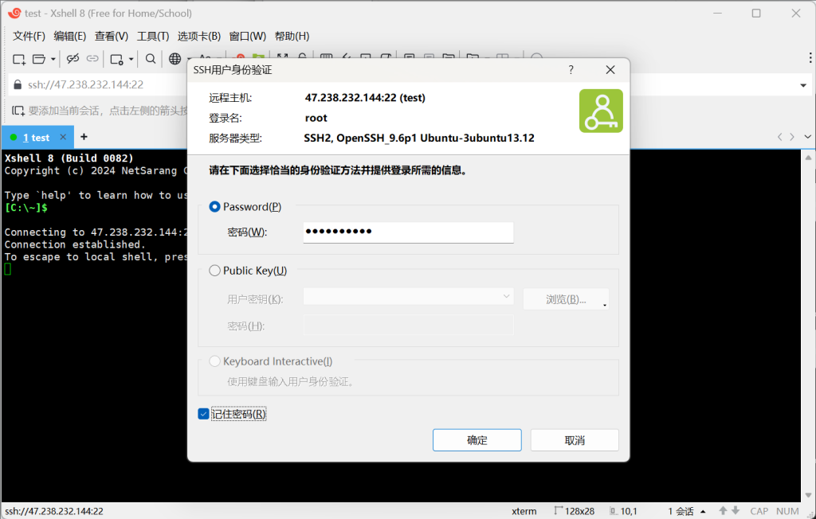Click 'Xshell 8 (Build 0082)' terminal line

coord(69,158)
